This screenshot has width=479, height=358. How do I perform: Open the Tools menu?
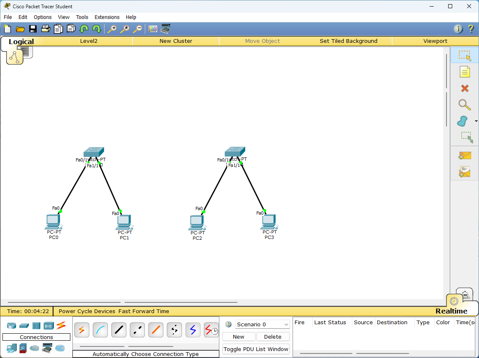tap(82, 17)
